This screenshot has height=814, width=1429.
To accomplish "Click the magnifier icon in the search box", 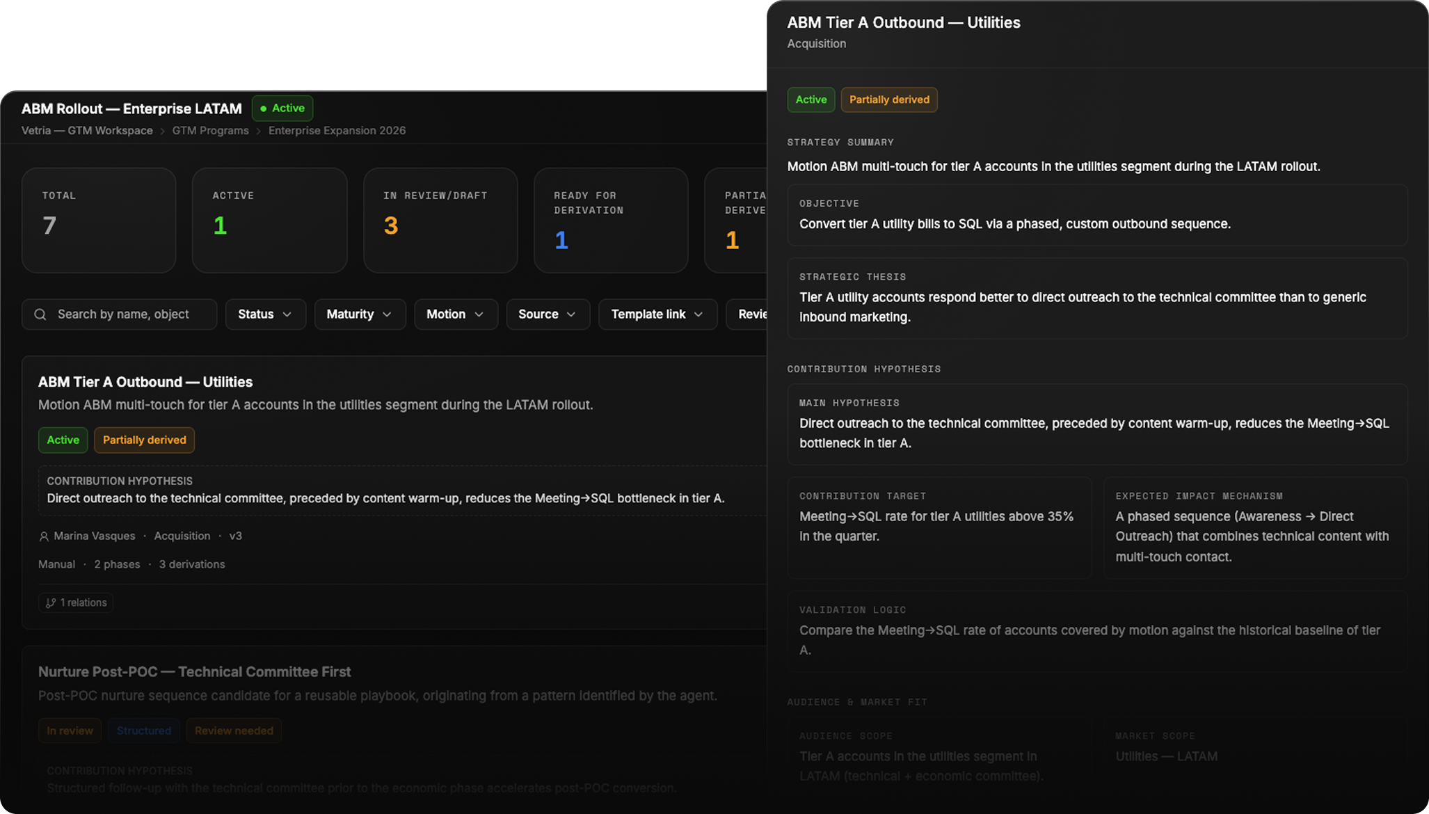I will 40,314.
